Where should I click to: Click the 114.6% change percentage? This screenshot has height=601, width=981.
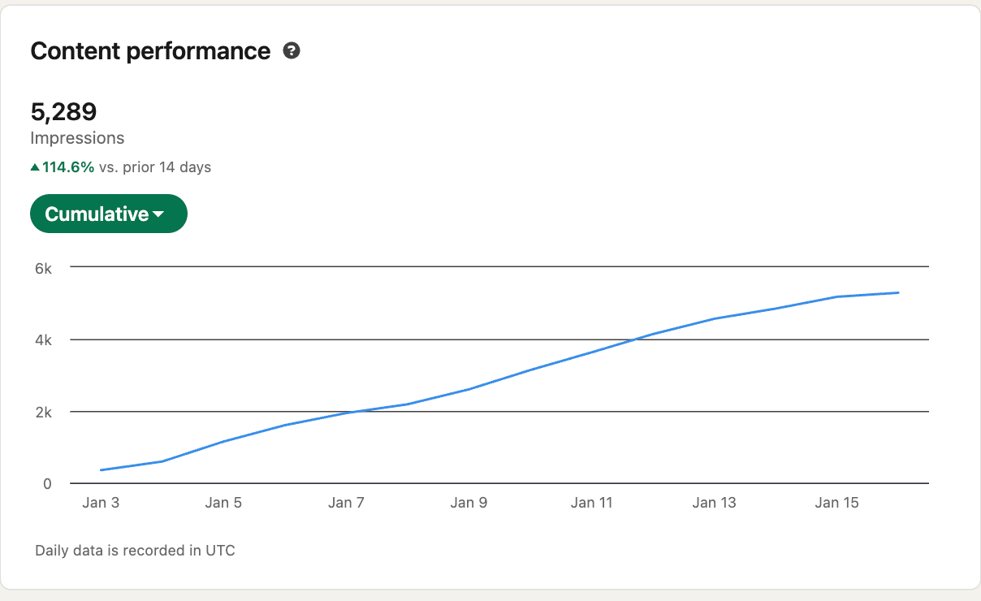(68, 167)
